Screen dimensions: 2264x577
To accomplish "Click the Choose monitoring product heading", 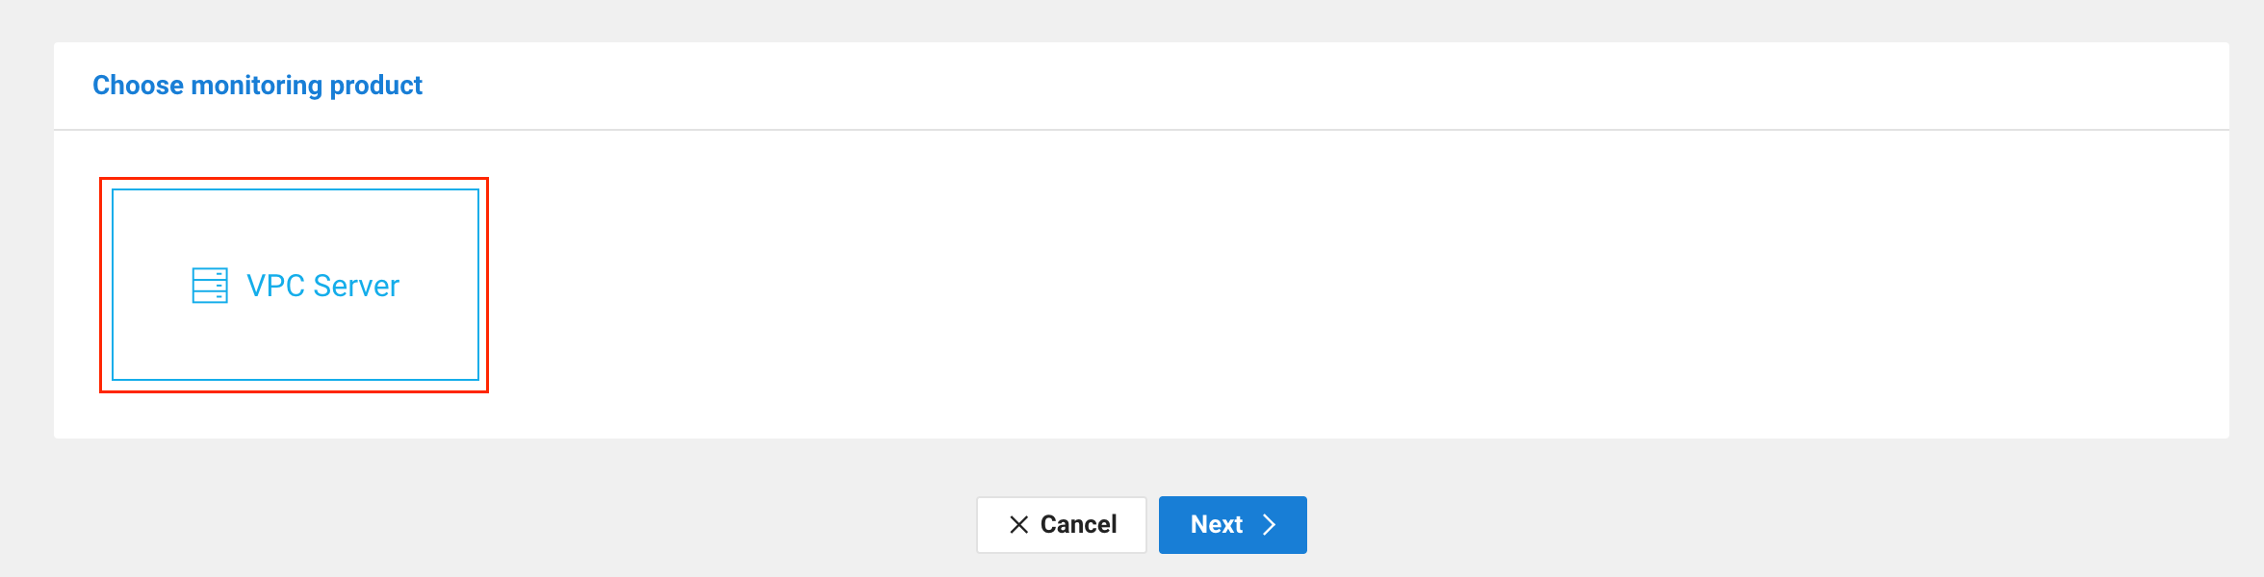I will tap(257, 86).
